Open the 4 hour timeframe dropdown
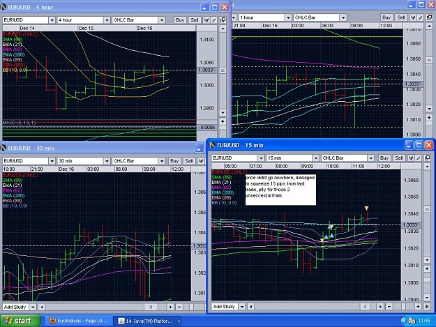 tap(107, 20)
